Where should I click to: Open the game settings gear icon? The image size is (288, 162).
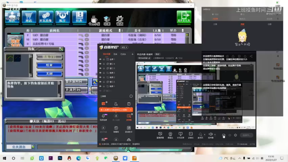point(120,21)
